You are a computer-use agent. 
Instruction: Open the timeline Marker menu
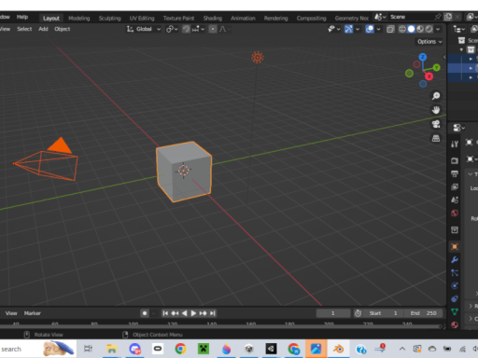pyautogui.click(x=33, y=313)
